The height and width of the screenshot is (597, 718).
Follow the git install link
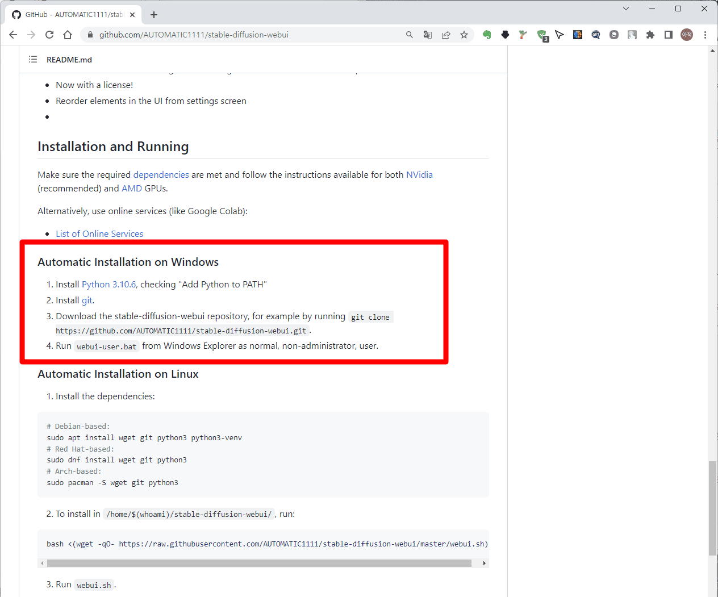87,300
